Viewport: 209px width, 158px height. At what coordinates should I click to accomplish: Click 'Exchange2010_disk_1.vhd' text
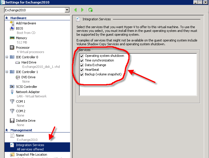[41, 67]
